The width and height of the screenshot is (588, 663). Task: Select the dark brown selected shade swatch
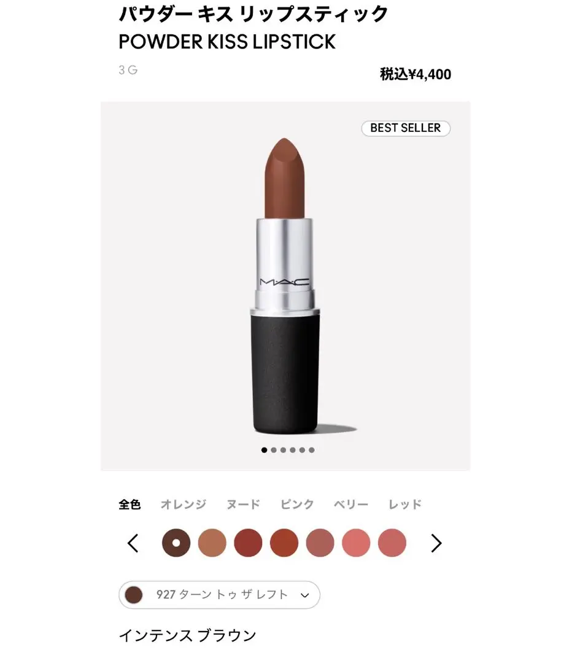[176, 543]
